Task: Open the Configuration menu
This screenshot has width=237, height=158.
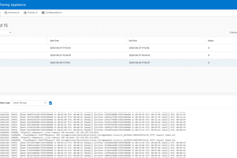Action: (x=52, y=13)
